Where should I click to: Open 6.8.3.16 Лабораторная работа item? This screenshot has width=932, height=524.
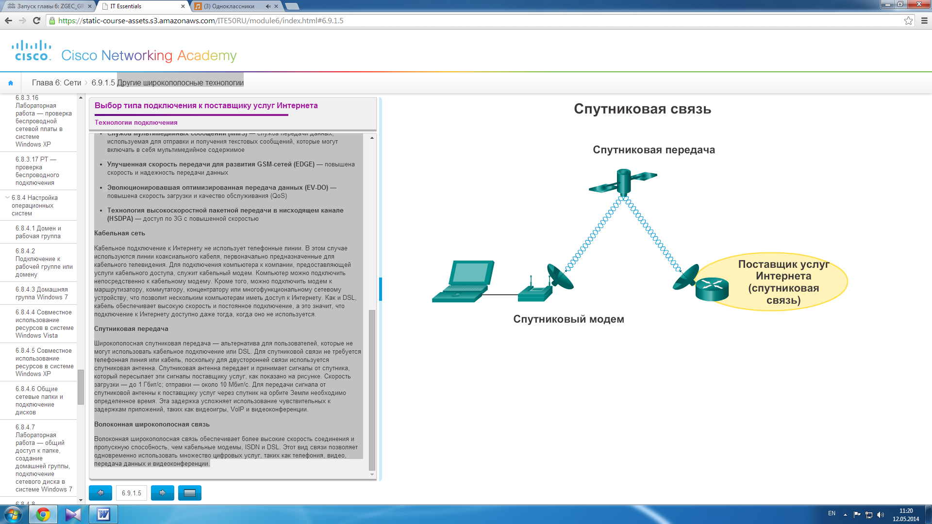coord(43,121)
